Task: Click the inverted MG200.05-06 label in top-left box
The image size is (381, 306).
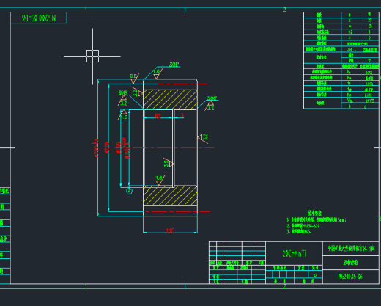Action: (39, 18)
